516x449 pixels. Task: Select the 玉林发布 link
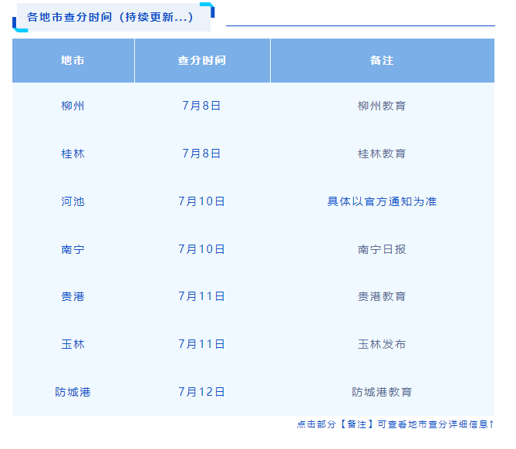(382, 344)
